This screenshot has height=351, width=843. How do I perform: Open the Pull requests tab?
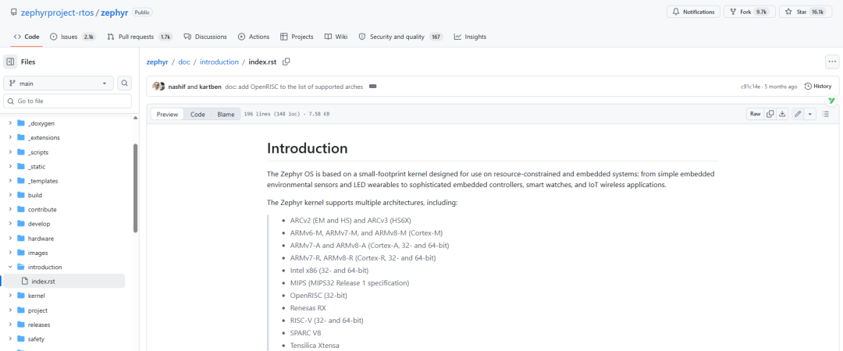pos(140,37)
